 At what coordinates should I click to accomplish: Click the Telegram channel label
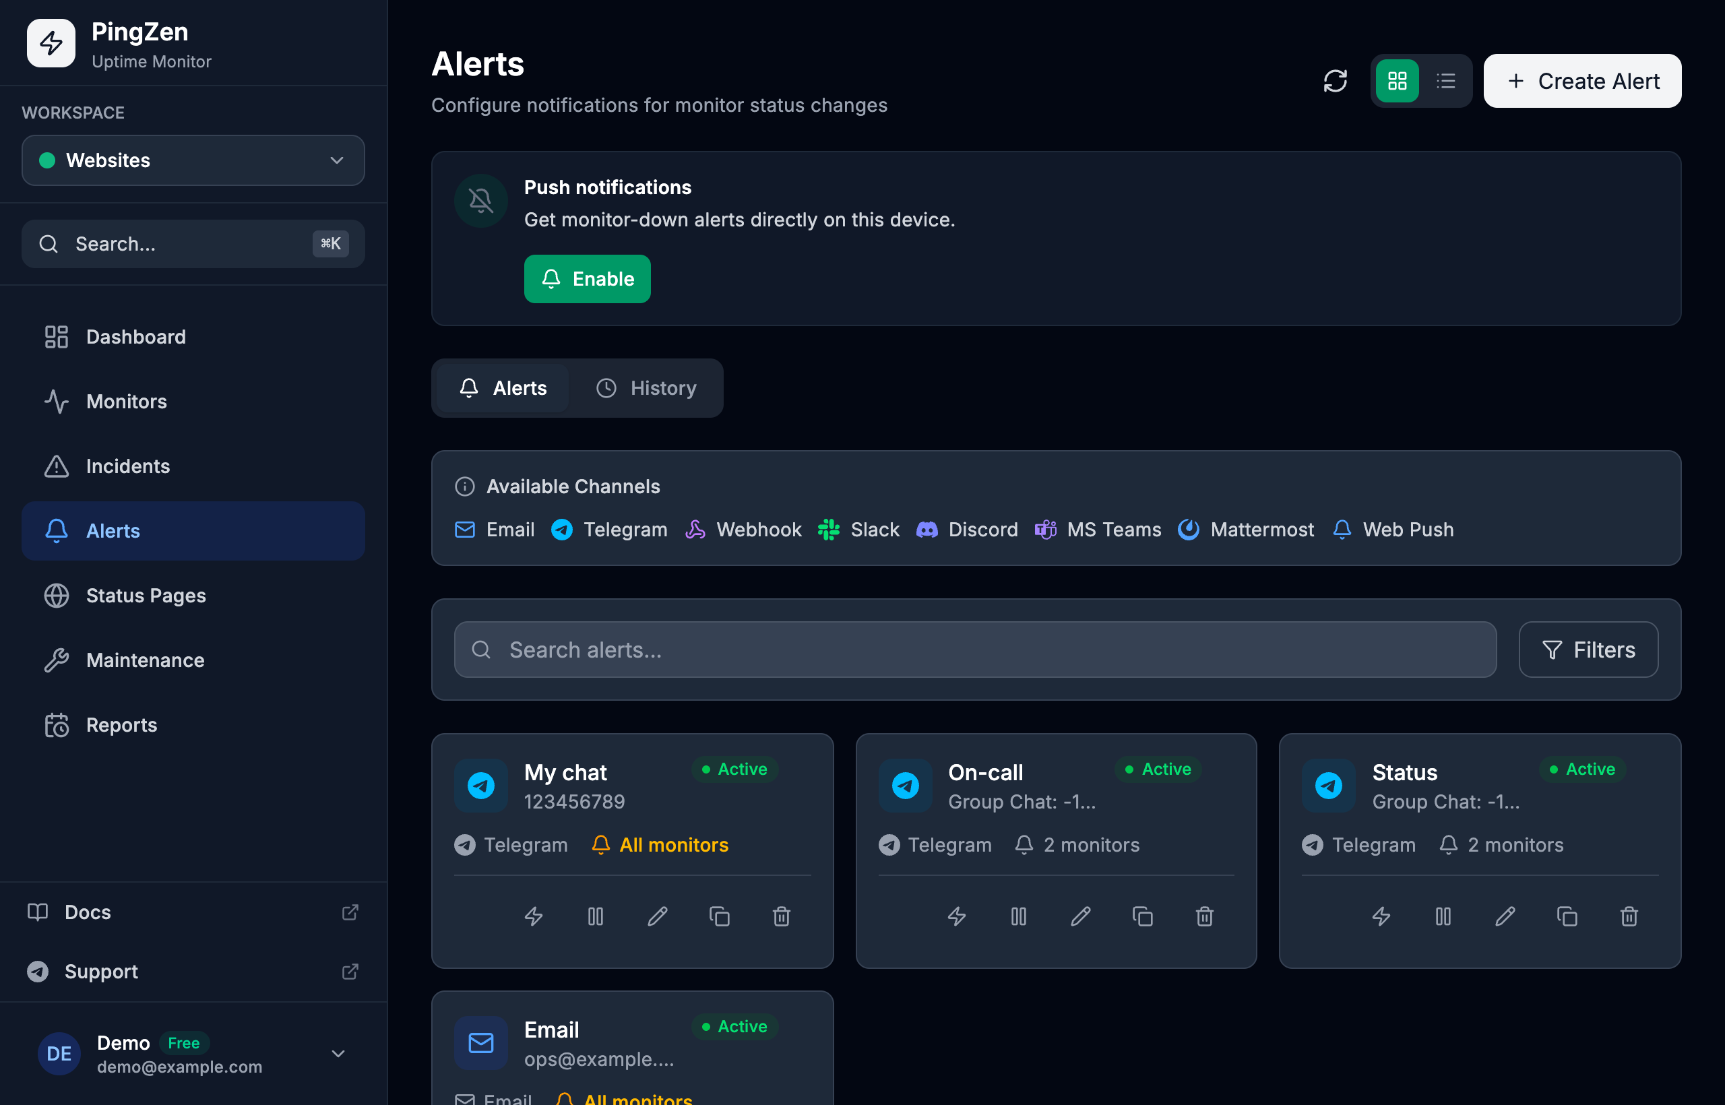pyautogui.click(x=625, y=530)
